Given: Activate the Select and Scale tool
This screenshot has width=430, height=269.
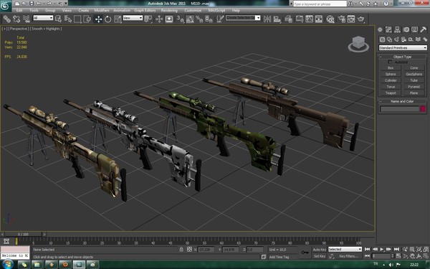Looking at the screenshot, I should 118,19.
